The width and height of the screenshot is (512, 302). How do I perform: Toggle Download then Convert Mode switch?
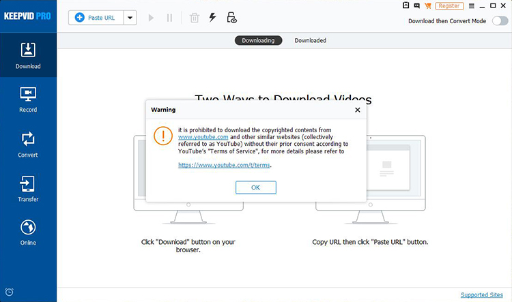(500, 21)
